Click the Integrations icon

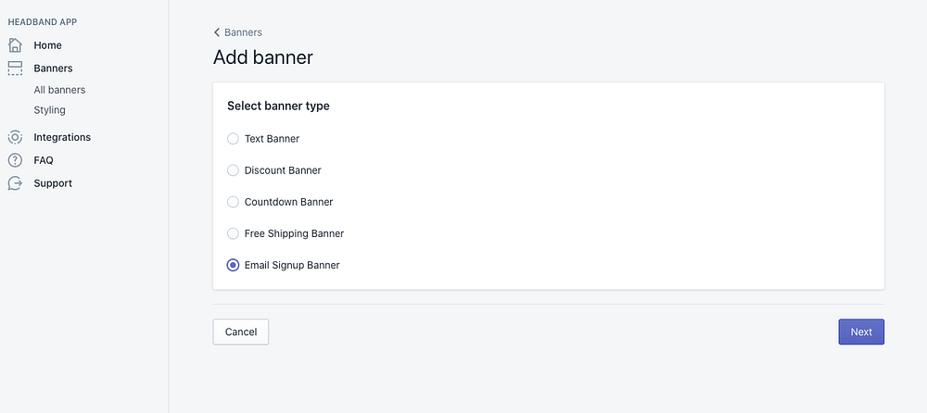tap(15, 137)
